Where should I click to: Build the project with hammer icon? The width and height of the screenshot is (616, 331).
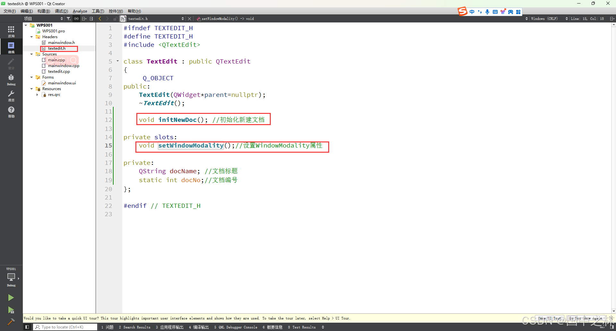tap(11, 322)
